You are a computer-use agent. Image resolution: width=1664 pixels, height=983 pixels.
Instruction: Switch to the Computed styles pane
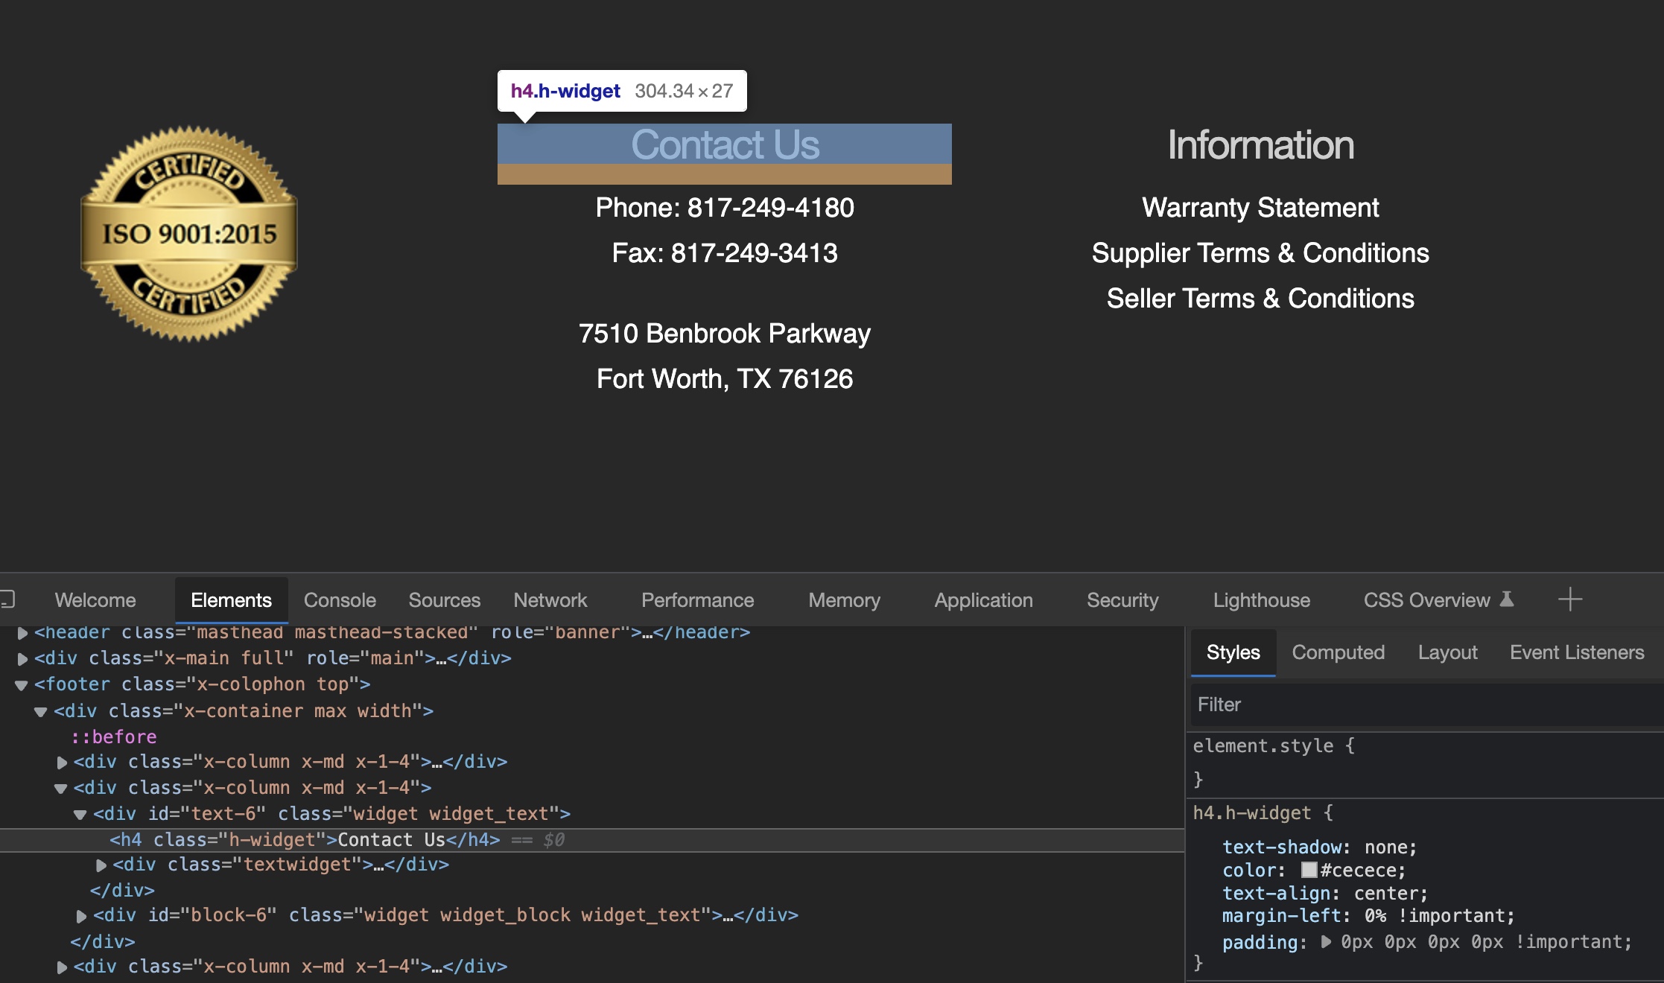[1338, 652]
